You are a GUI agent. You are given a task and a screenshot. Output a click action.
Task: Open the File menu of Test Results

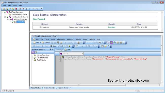tap(5, 6)
